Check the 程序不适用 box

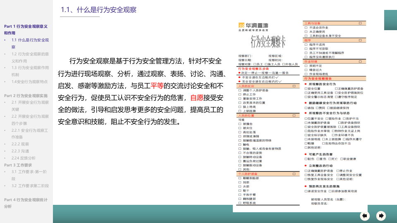(306, 45)
